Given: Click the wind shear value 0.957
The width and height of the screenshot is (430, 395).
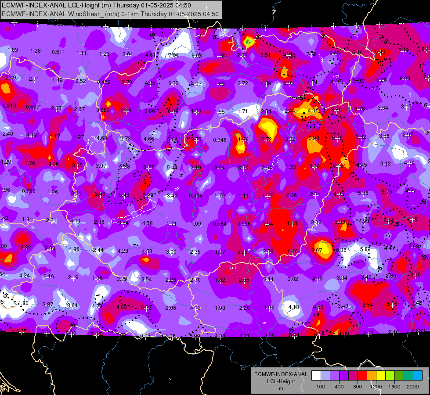Looking at the screenshot, I should [x=244, y=251].
